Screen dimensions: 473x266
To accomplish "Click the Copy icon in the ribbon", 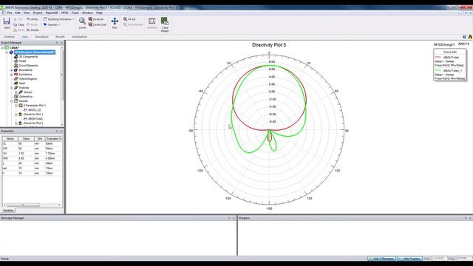I will pyautogui.click(x=15, y=24).
